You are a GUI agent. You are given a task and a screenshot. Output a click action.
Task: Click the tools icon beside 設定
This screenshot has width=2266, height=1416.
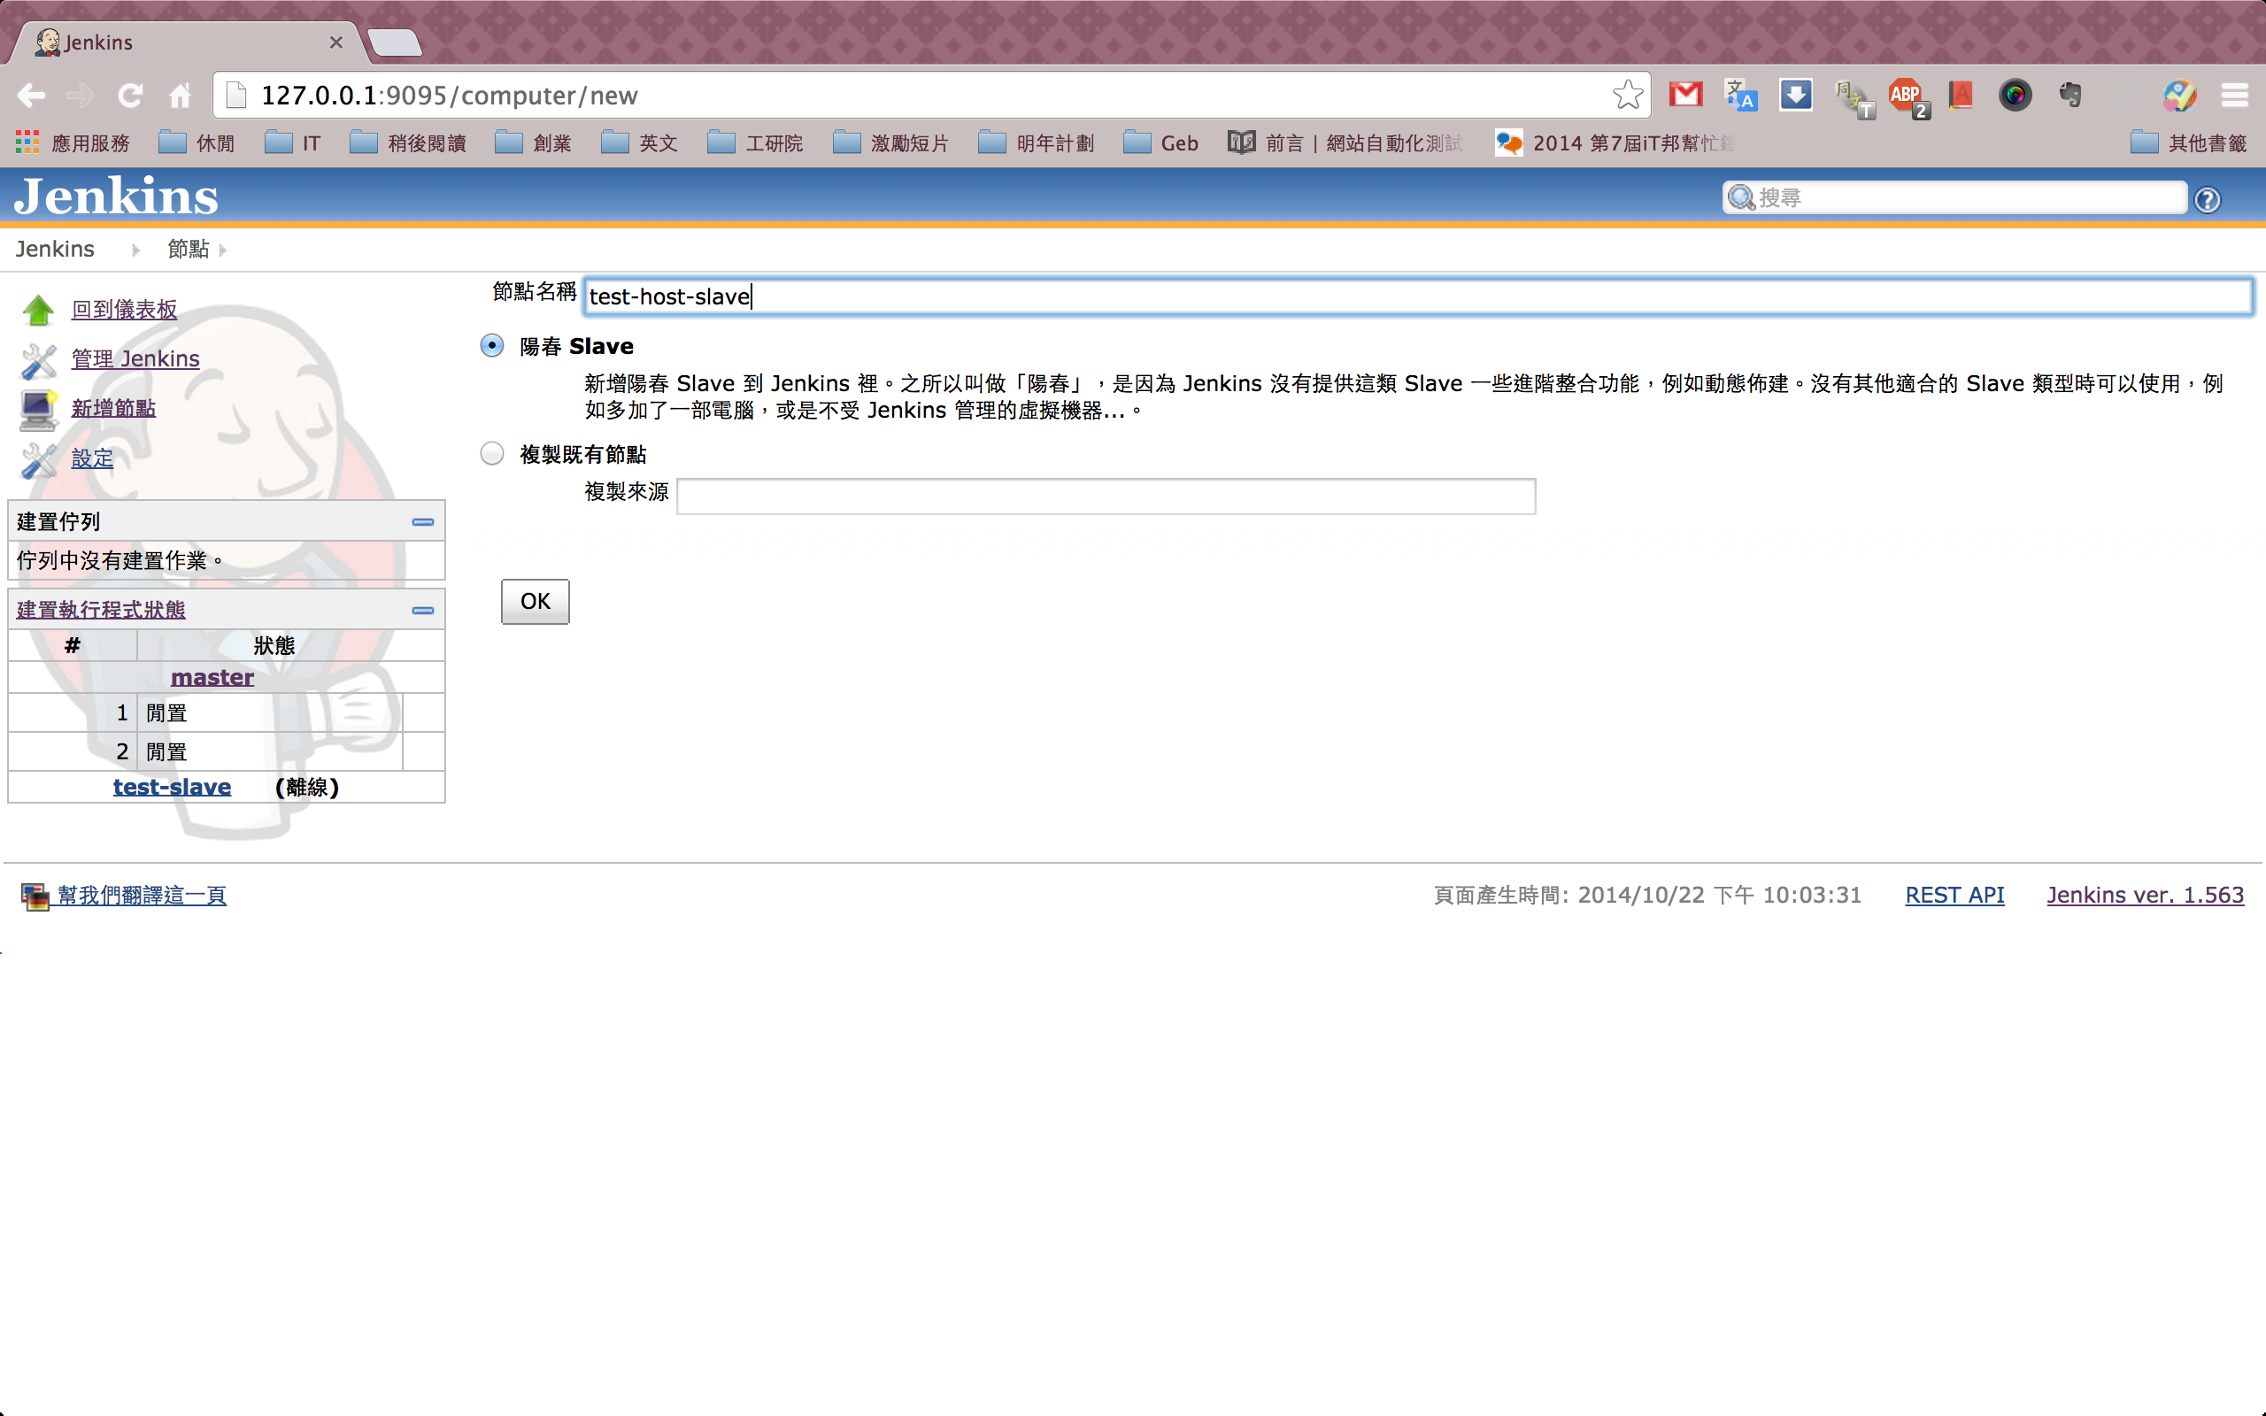[x=38, y=460]
